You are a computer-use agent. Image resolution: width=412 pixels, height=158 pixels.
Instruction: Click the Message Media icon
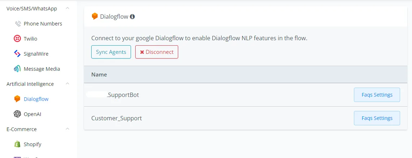[x=17, y=69]
